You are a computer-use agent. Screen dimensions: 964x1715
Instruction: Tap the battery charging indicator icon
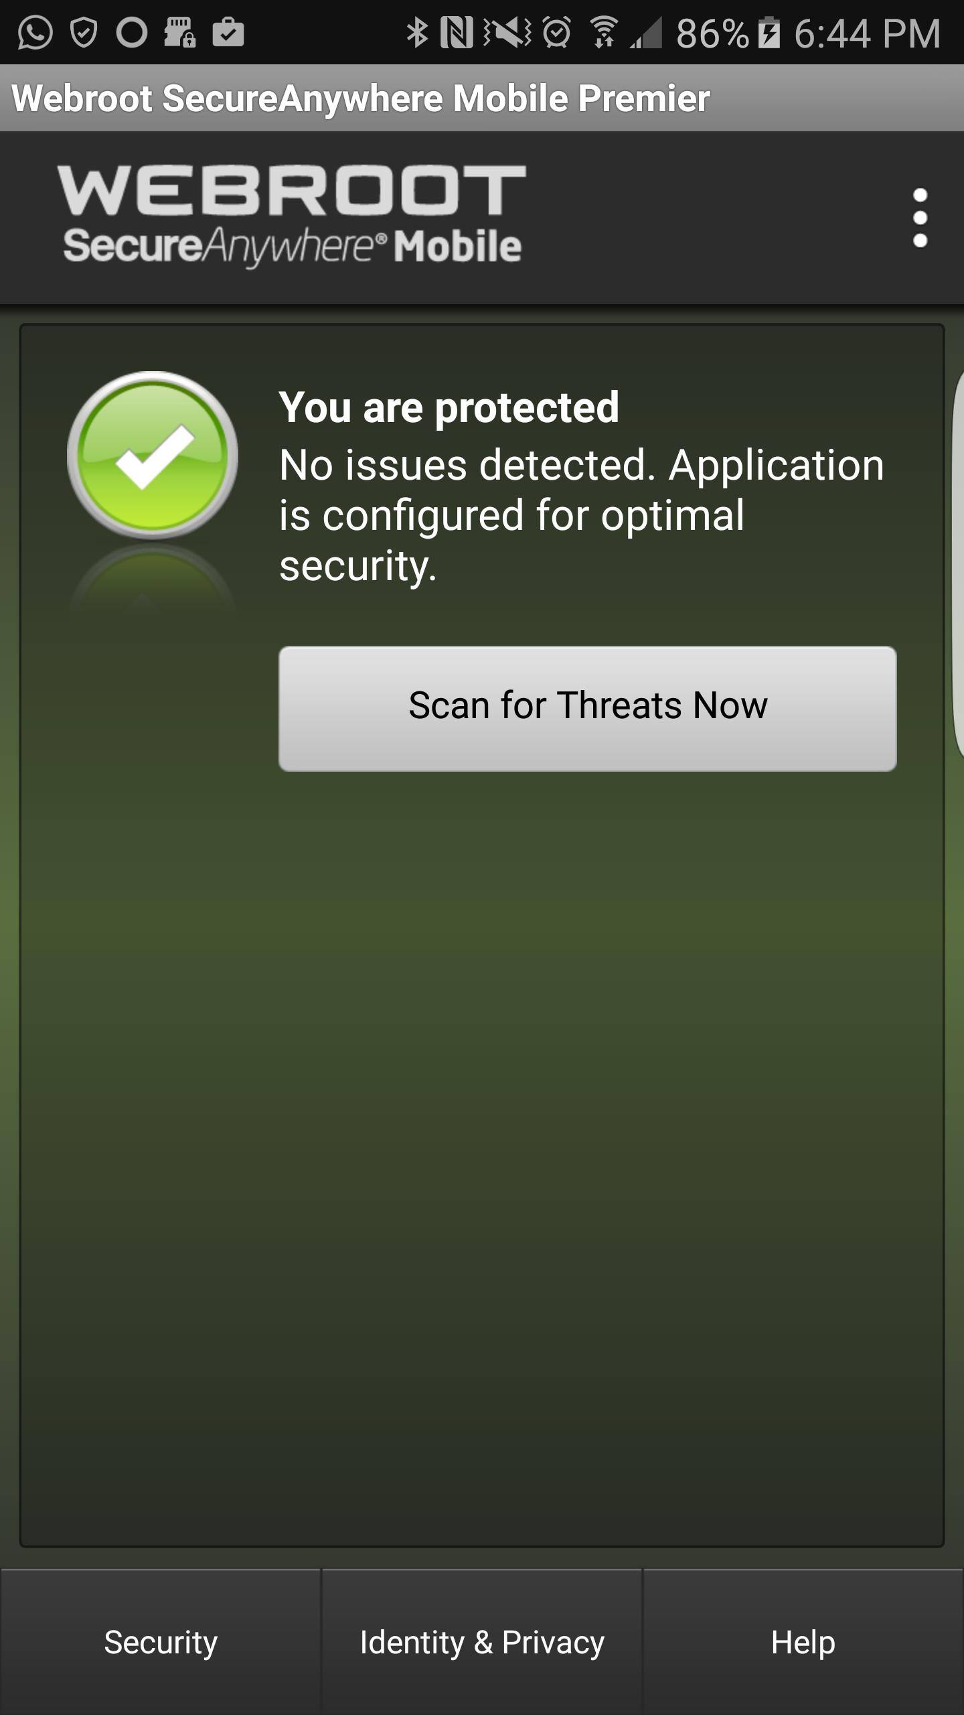[769, 33]
